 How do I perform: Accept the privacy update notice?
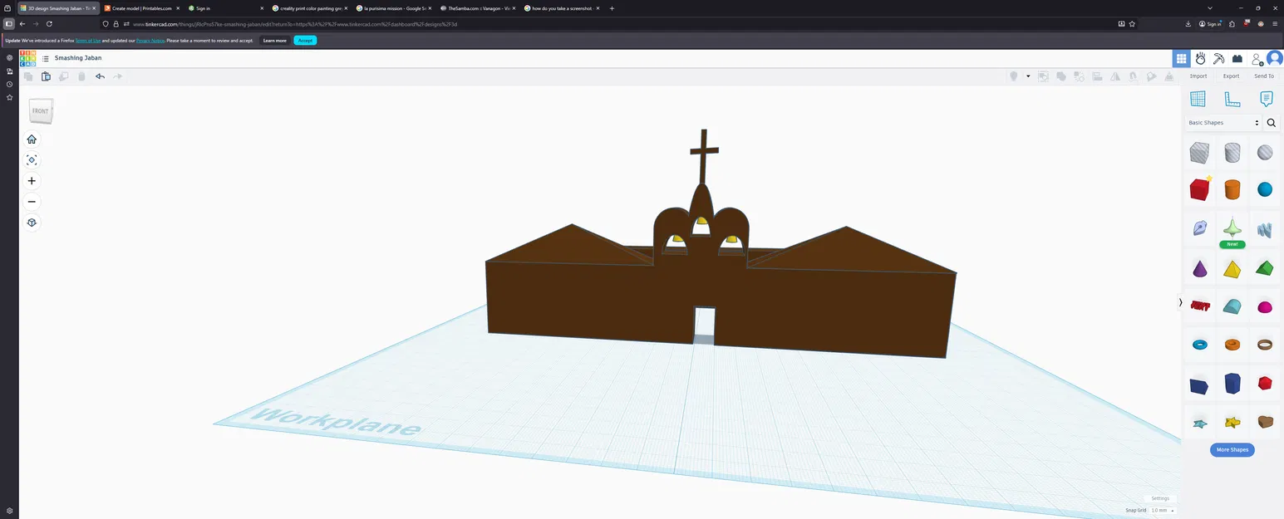click(305, 40)
